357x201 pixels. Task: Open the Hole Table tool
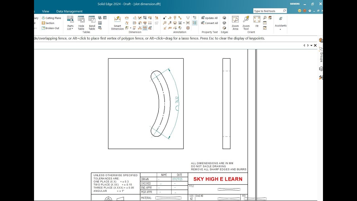(81, 23)
